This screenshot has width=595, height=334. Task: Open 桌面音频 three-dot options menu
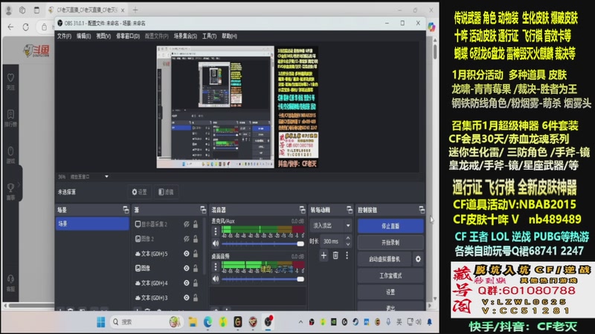(x=216, y=266)
